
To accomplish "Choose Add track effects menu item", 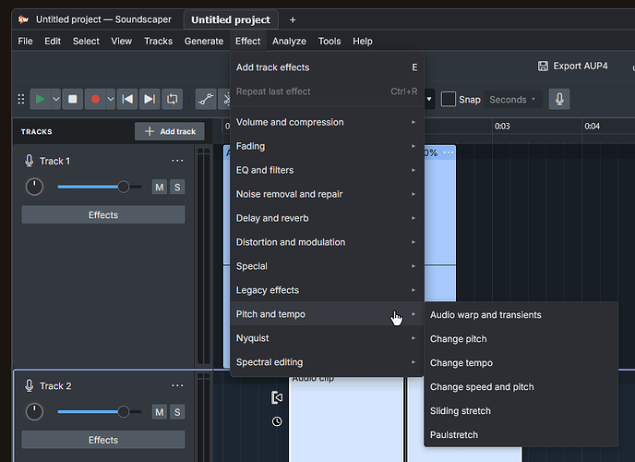I will pos(327,67).
